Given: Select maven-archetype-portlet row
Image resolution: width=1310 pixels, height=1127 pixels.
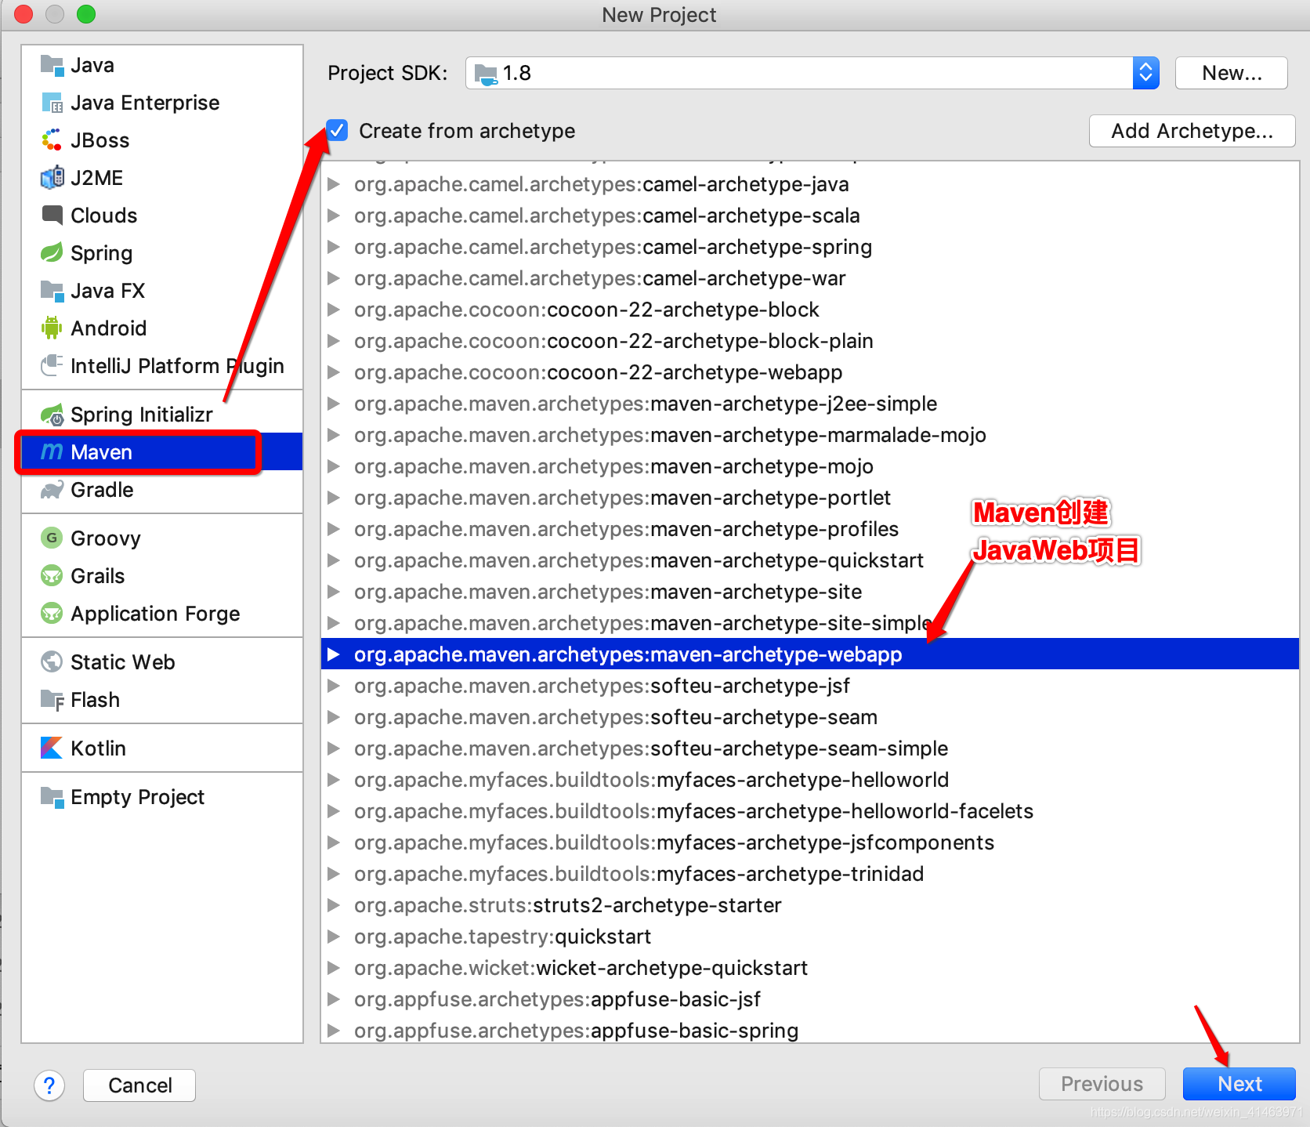Looking at the screenshot, I should [x=810, y=498].
